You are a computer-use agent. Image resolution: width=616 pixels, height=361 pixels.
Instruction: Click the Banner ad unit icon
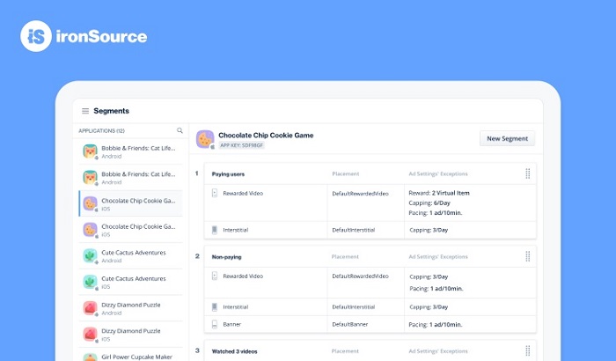point(215,323)
